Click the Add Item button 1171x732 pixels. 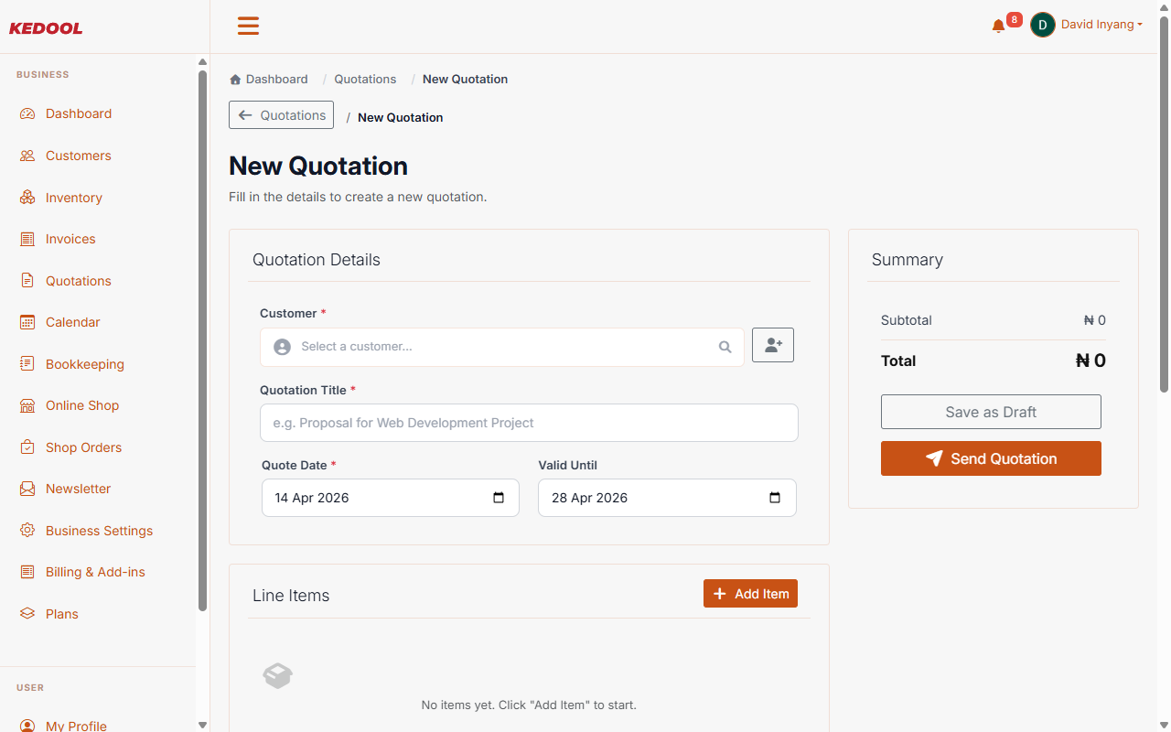pos(750,594)
